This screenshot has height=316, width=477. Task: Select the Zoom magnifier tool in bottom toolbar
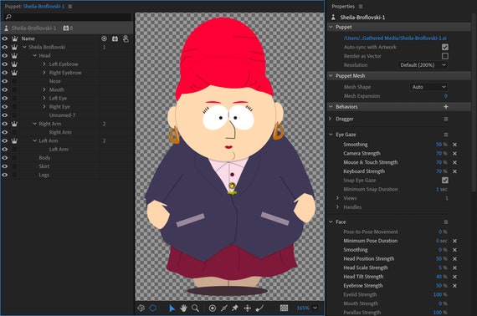pos(195,308)
